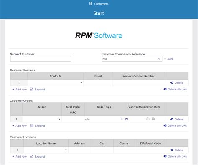Viewport: 198px width, 165px height.
Task: Delete row 1 in Customer Orders
Action: (177, 119)
